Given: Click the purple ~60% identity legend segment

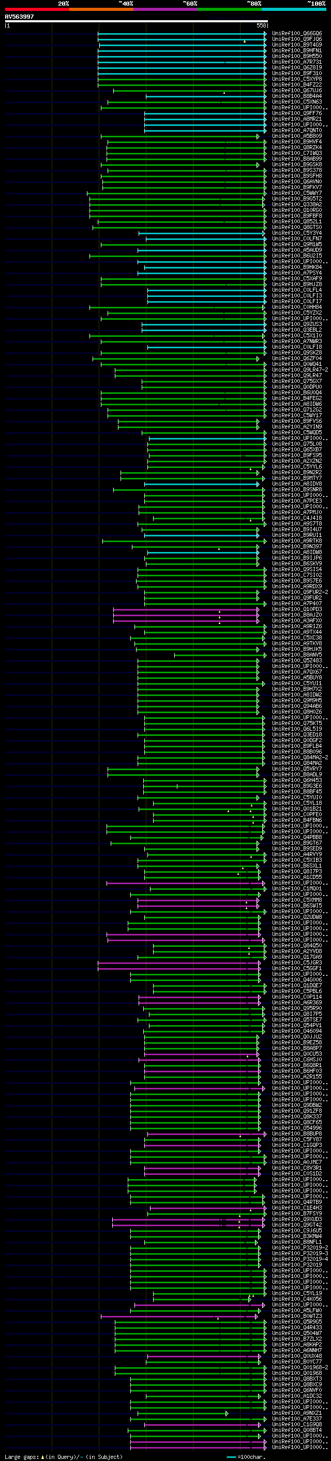Looking at the screenshot, I should point(166,9).
